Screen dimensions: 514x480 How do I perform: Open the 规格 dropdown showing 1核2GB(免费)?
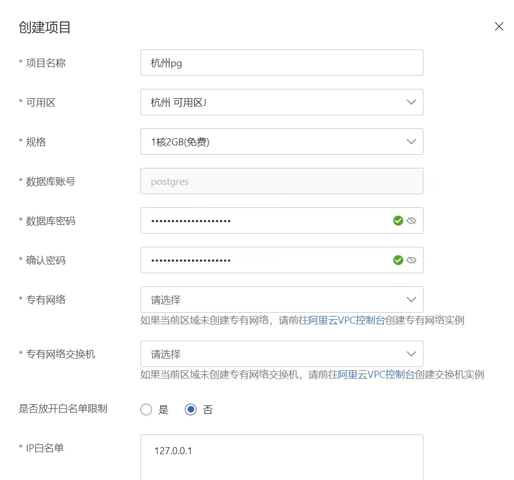282,142
